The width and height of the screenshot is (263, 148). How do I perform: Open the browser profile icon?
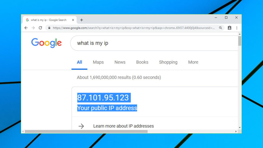pos(229,28)
